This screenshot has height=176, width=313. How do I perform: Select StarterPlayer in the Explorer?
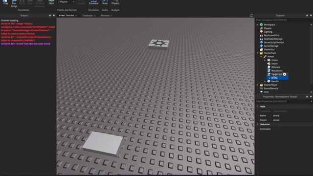click(x=270, y=85)
